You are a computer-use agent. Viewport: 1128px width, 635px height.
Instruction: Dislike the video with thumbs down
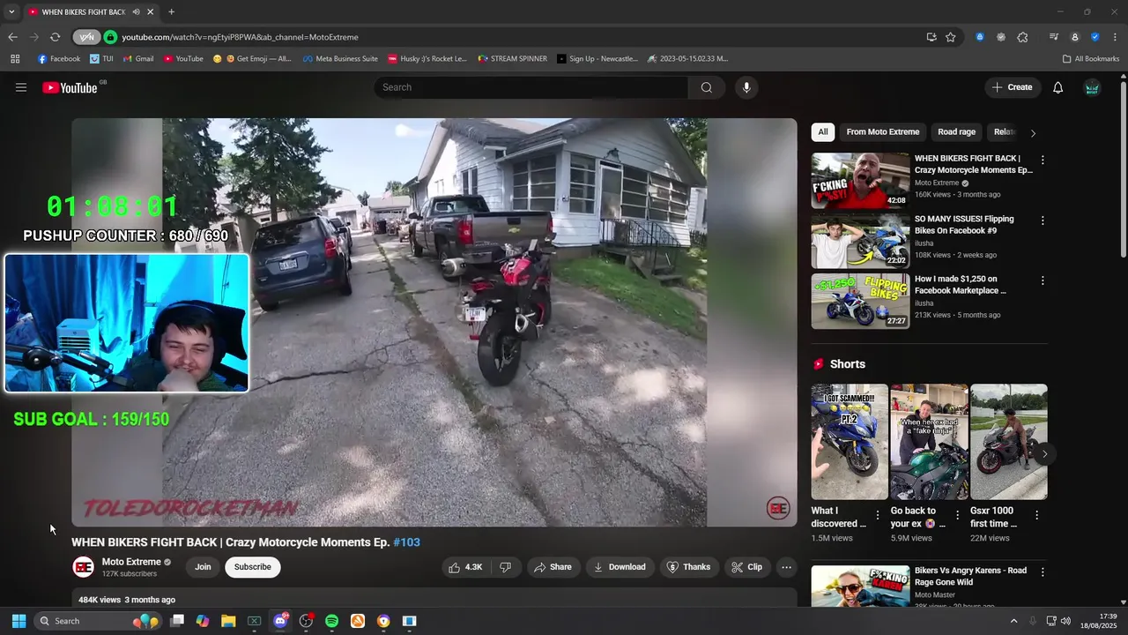pos(506,567)
